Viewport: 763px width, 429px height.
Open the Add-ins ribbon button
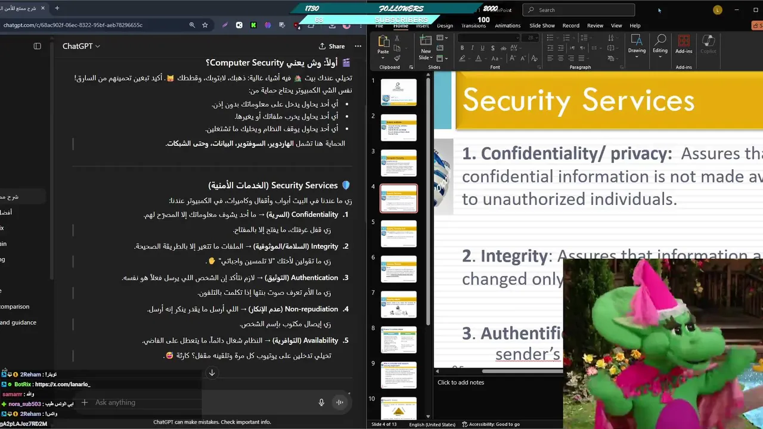(684, 44)
